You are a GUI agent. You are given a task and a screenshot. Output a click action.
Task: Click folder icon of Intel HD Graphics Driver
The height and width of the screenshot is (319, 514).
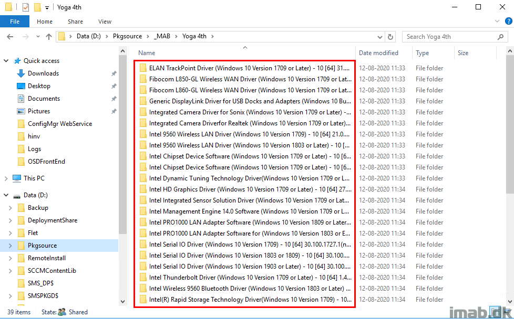[x=143, y=189]
